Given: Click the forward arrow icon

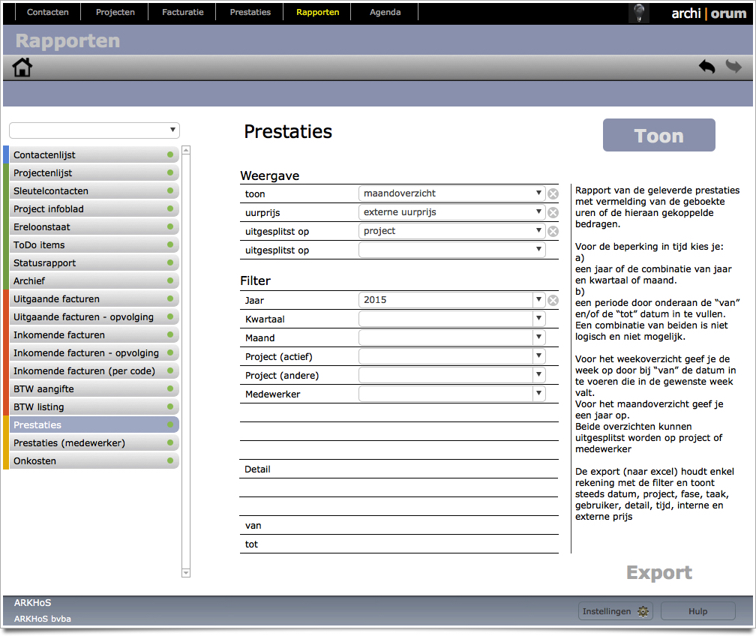Looking at the screenshot, I should [733, 67].
